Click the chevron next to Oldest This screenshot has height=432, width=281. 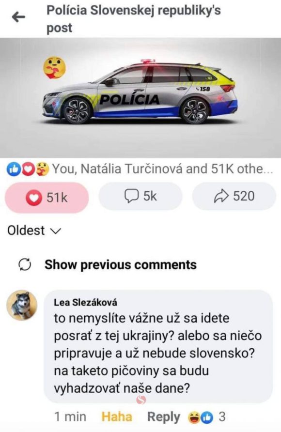pos(56,231)
